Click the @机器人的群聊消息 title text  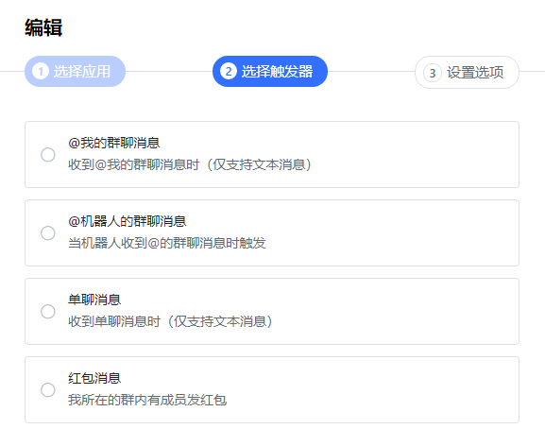coord(128,221)
